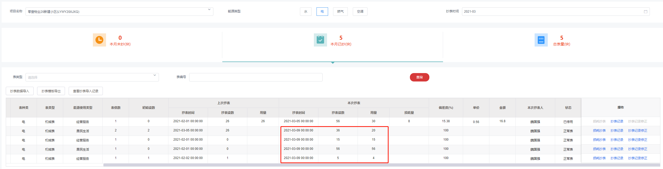The height and width of the screenshot is (169, 663).
Task: Click the blue total meters icon
Action: click(x=541, y=40)
